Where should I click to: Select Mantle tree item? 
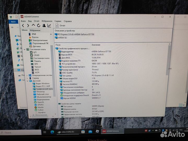coord(39,107)
